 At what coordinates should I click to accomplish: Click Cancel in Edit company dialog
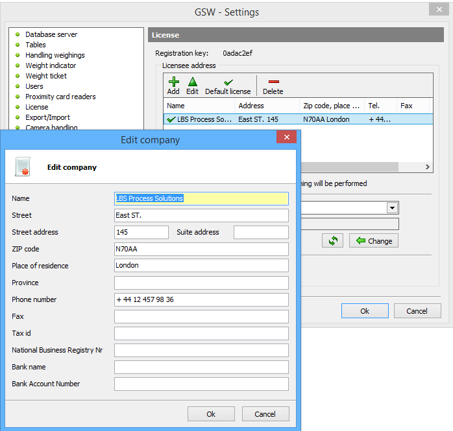pyautogui.click(x=265, y=414)
